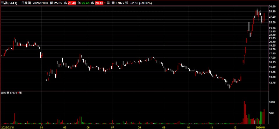Click the 100K volume axis label

[272, 102]
